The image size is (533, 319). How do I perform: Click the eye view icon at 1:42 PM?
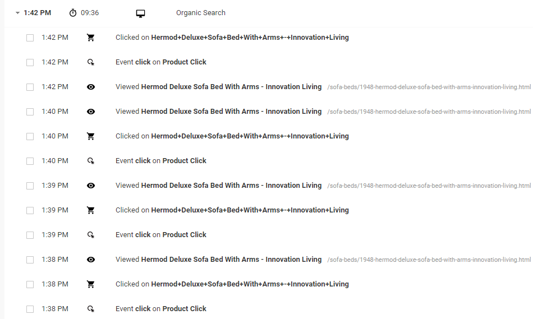(x=91, y=87)
